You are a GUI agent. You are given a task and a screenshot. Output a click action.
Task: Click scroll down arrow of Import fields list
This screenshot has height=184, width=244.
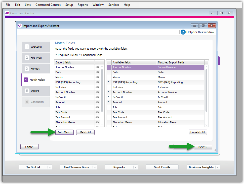(x=102, y=125)
